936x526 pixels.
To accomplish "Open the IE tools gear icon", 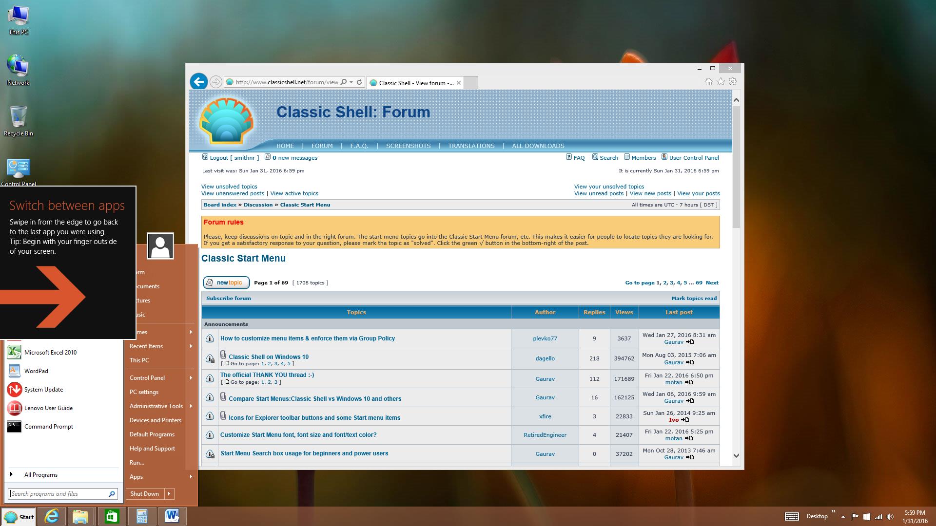I will click(x=733, y=82).
